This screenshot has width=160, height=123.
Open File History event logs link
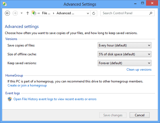(55, 99)
